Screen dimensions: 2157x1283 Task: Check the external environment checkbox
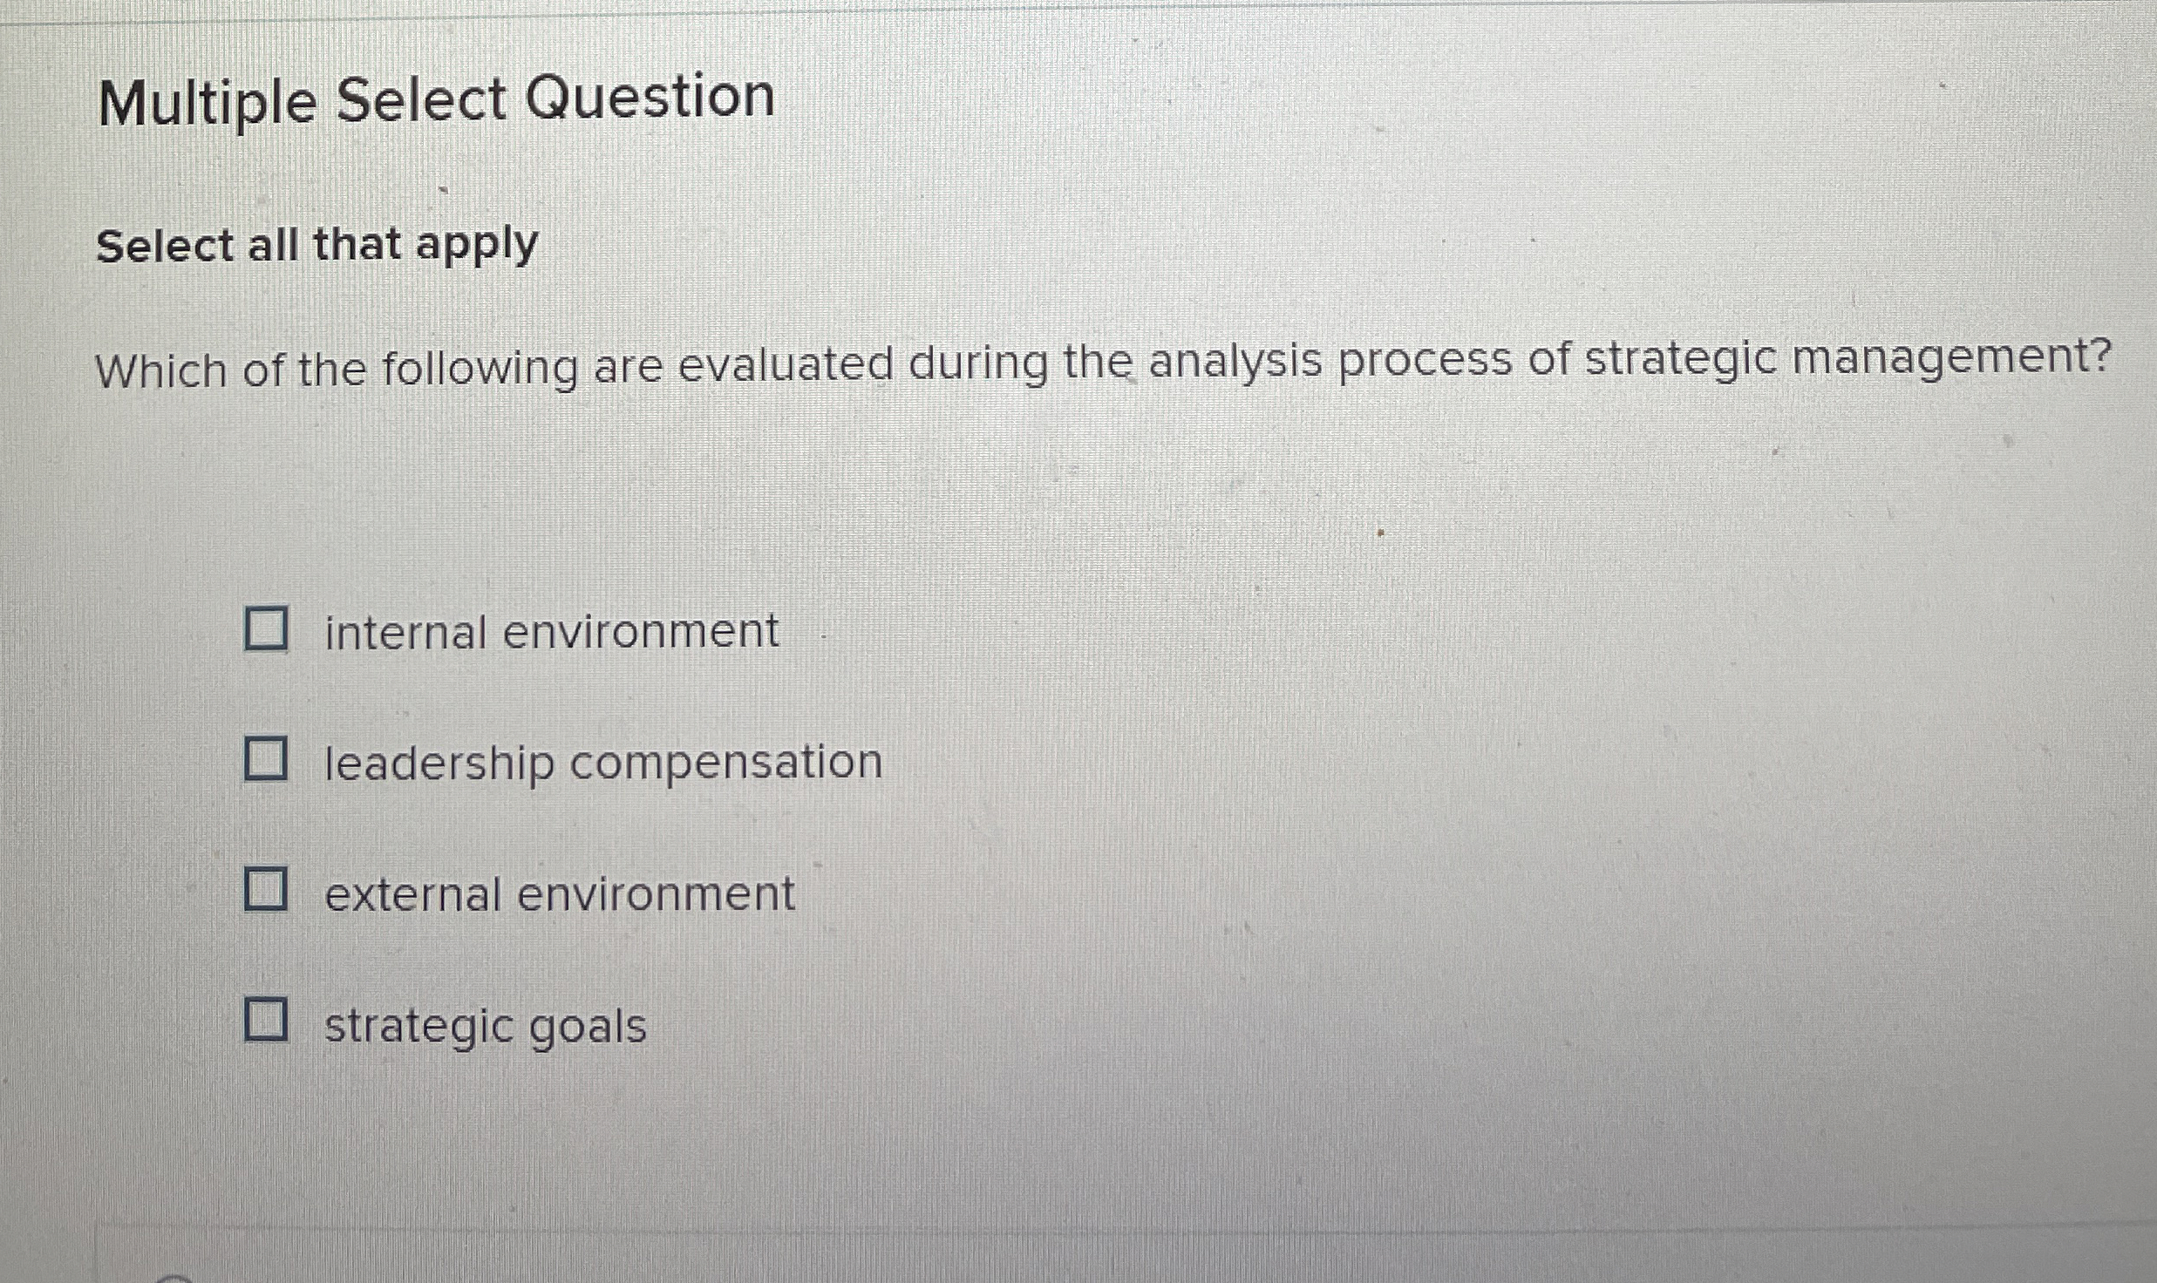pos(267,890)
